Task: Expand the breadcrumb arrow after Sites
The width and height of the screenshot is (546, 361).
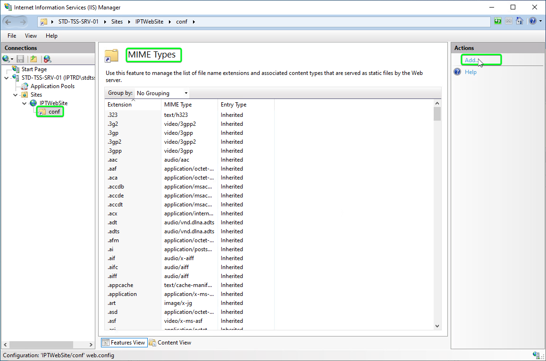Action: pos(129,22)
